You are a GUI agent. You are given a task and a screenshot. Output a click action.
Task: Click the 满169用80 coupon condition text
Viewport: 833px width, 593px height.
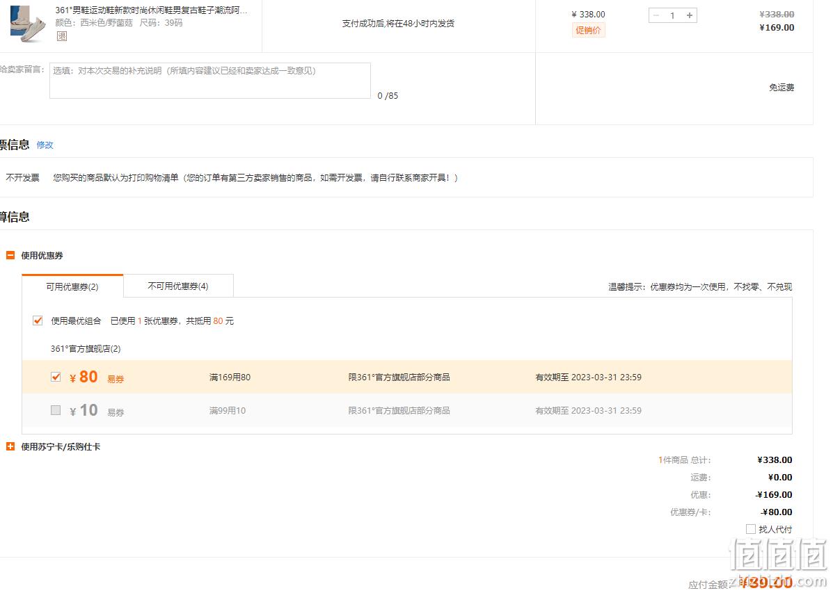(230, 377)
